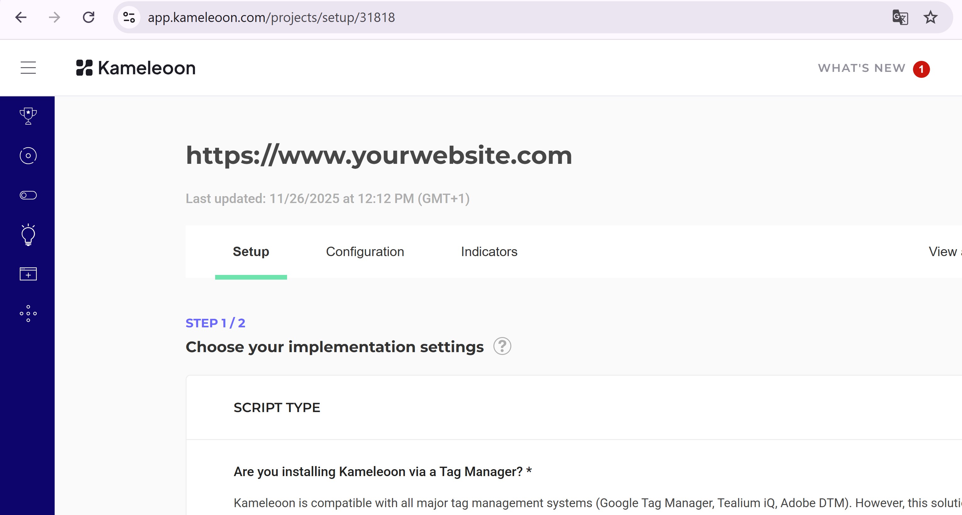The height and width of the screenshot is (515, 962).
Task: Click the browser URL address field
Action: point(448,18)
